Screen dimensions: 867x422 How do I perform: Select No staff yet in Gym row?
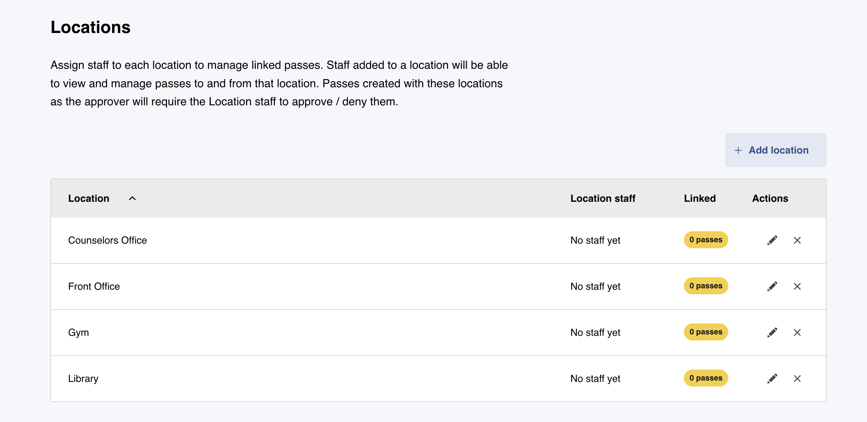pyautogui.click(x=595, y=332)
